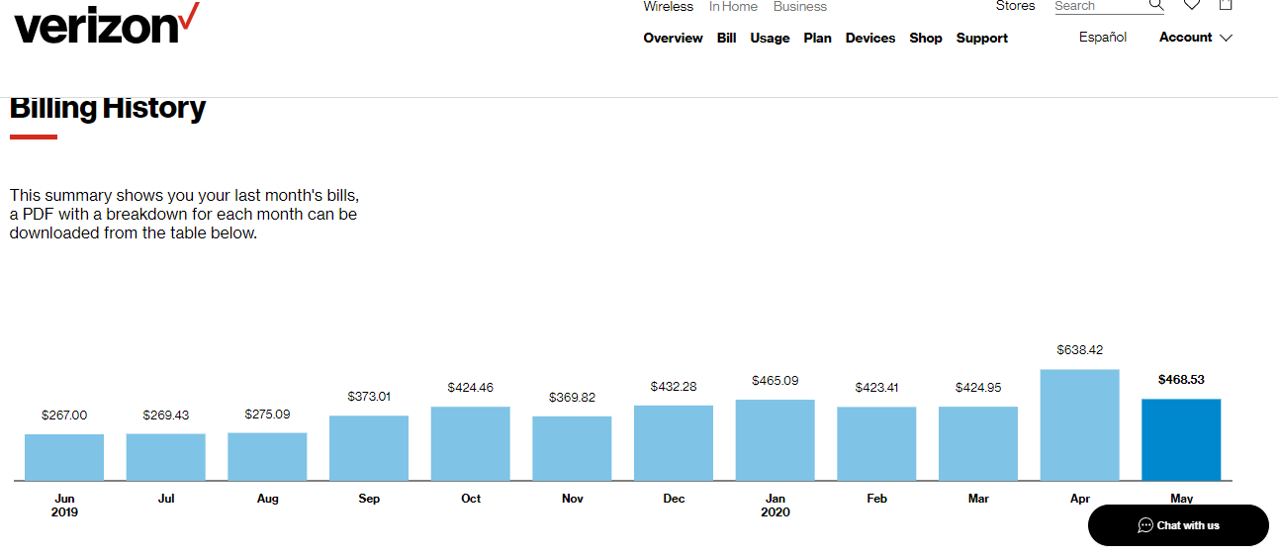Select the Mar bar $424.95
The height and width of the screenshot is (555, 1278).
coord(978,443)
